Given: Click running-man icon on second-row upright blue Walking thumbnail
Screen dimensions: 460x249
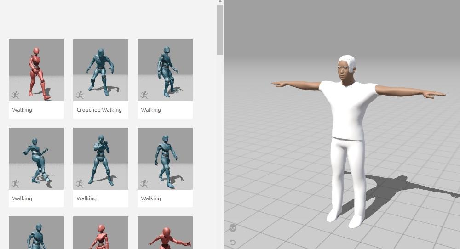Looking at the screenshot, I should 144,184.
